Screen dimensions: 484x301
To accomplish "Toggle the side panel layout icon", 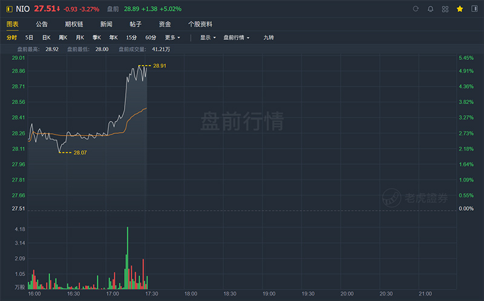I will click(x=474, y=9).
